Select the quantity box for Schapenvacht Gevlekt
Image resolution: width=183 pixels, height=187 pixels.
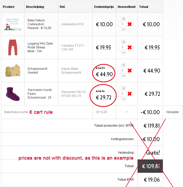122,71
